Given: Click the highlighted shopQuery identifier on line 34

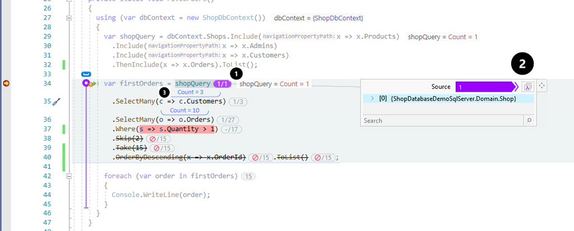Looking at the screenshot, I should point(193,84).
